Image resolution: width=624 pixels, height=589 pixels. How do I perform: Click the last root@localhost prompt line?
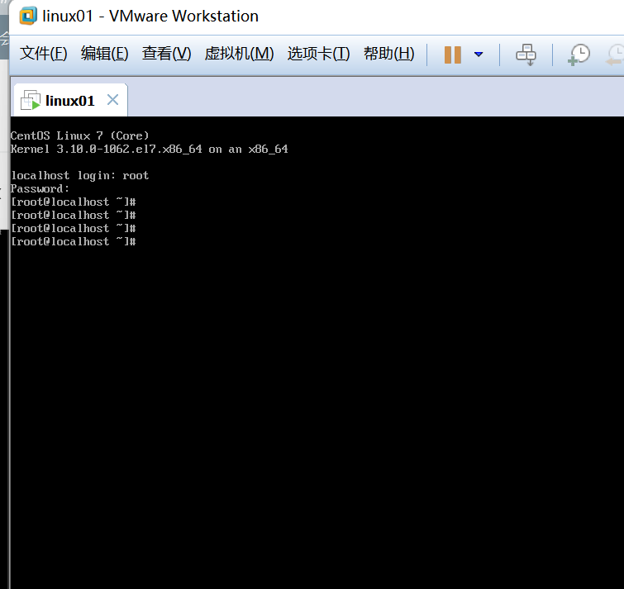(x=74, y=241)
